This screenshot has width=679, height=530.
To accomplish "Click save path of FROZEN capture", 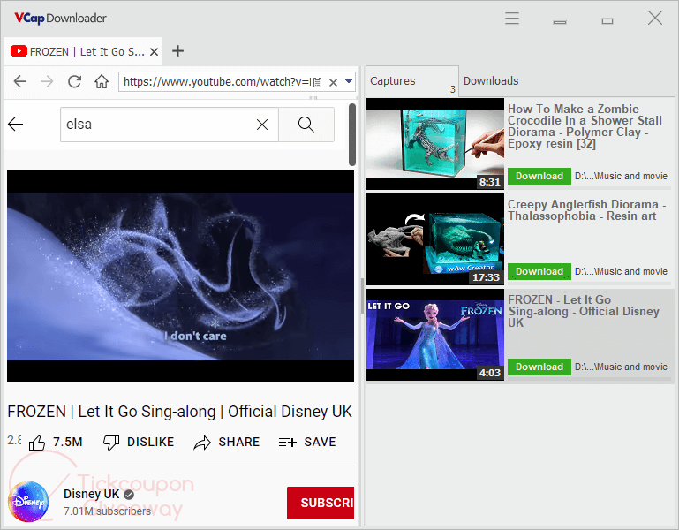I will click(621, 367).
